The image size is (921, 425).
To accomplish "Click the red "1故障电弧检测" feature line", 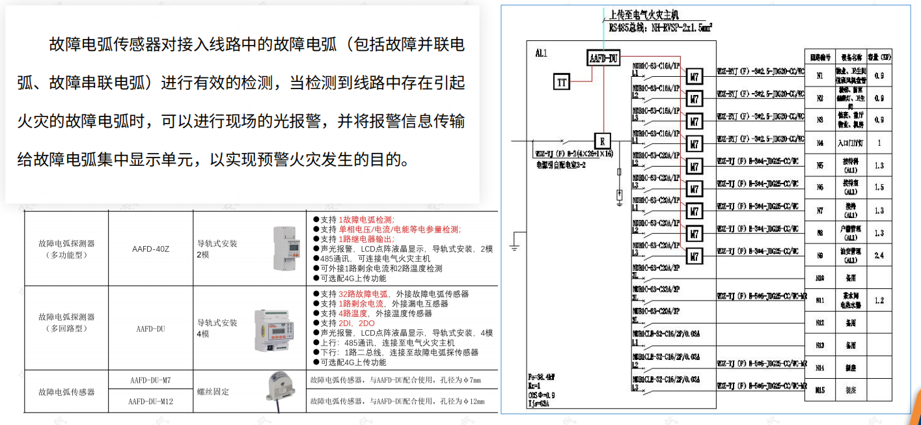I will [354, 220].
